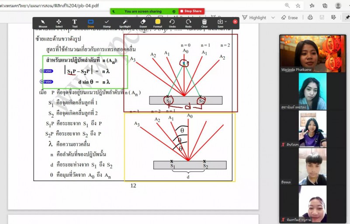The image size is (350, 224).
Task: Undo the last annotation
Action: tap(172, 23)
